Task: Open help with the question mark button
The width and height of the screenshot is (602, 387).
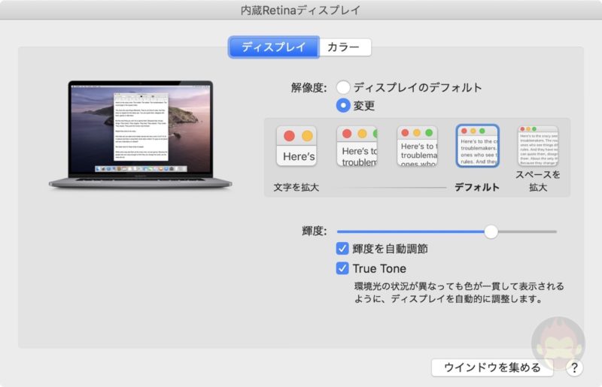Action: [574, 367]
